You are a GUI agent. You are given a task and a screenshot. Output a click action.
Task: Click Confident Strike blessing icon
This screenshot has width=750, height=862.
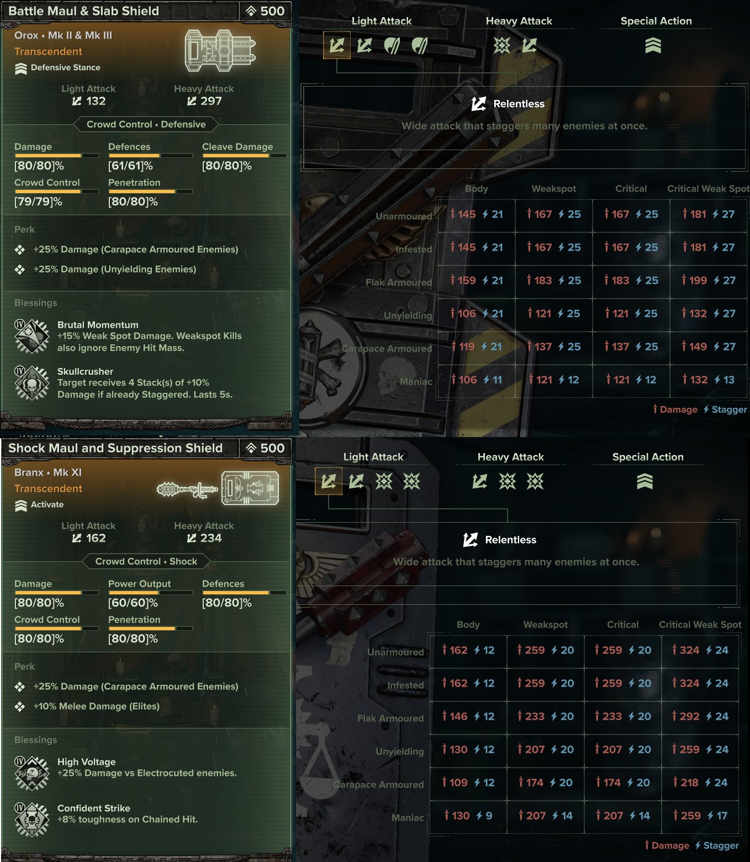(31, 820)
